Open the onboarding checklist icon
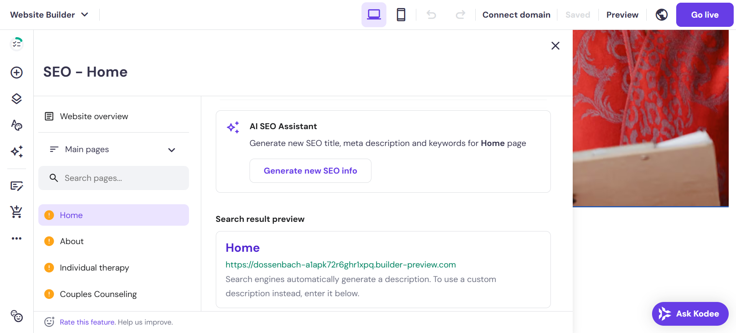 16,44
